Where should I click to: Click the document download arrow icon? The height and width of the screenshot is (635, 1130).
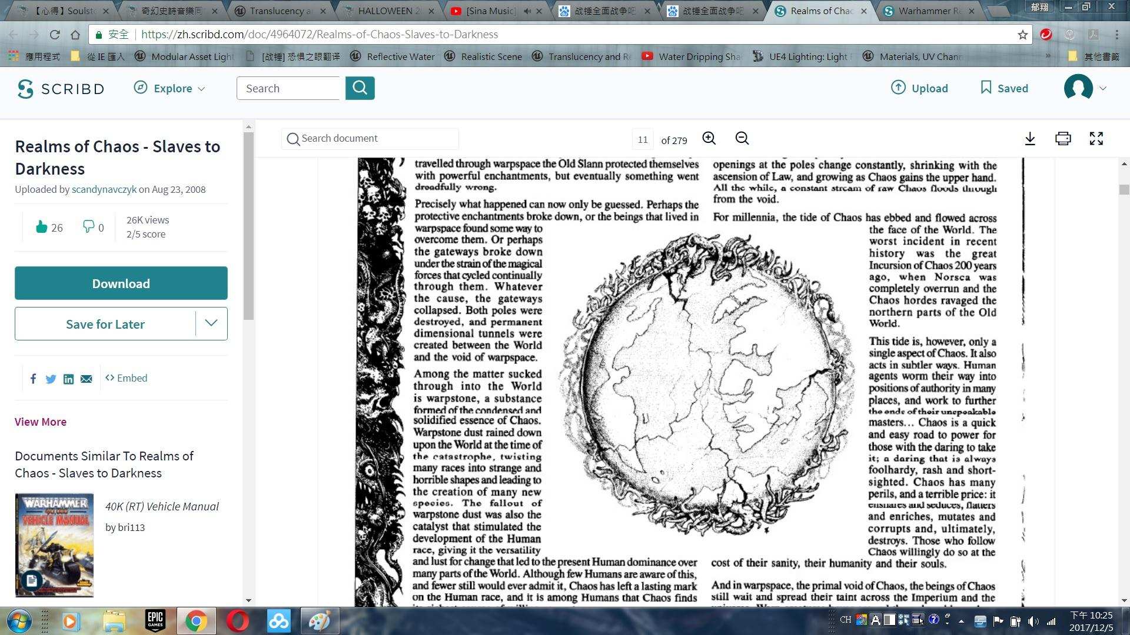(1029, 139)
